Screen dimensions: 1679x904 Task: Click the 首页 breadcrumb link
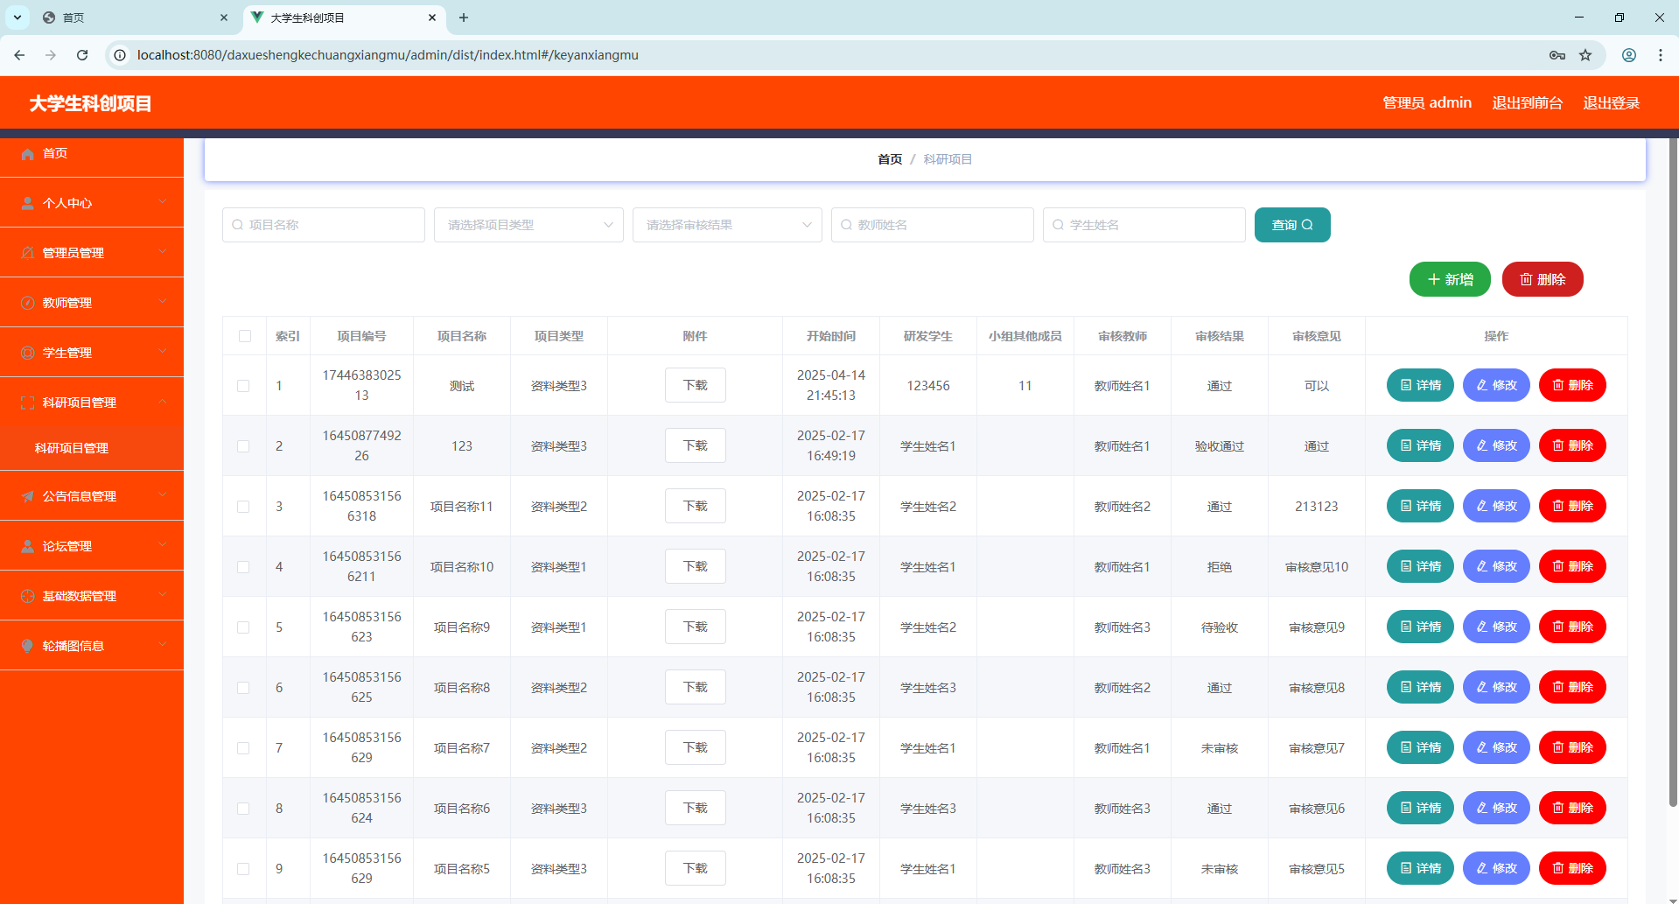pyautogui.click(x=890, y=159)
